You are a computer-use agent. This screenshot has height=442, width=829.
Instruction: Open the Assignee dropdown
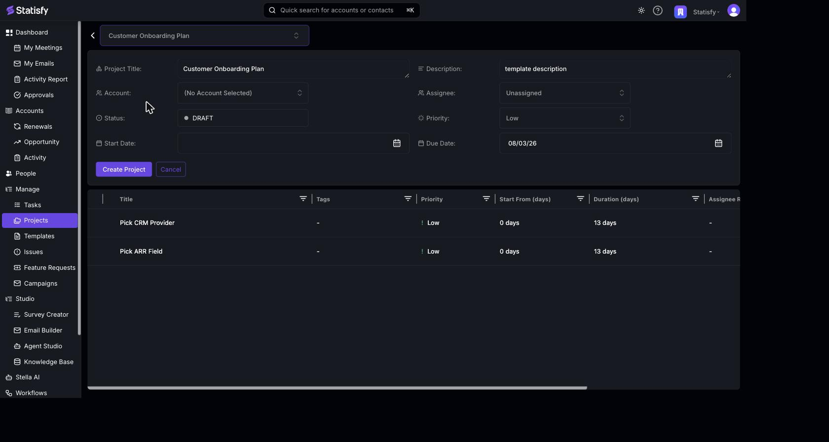click(565, 93)
